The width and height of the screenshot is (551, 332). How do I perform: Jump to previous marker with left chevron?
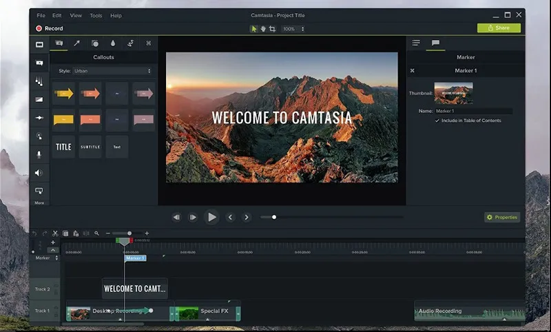(x=230, y=217)
